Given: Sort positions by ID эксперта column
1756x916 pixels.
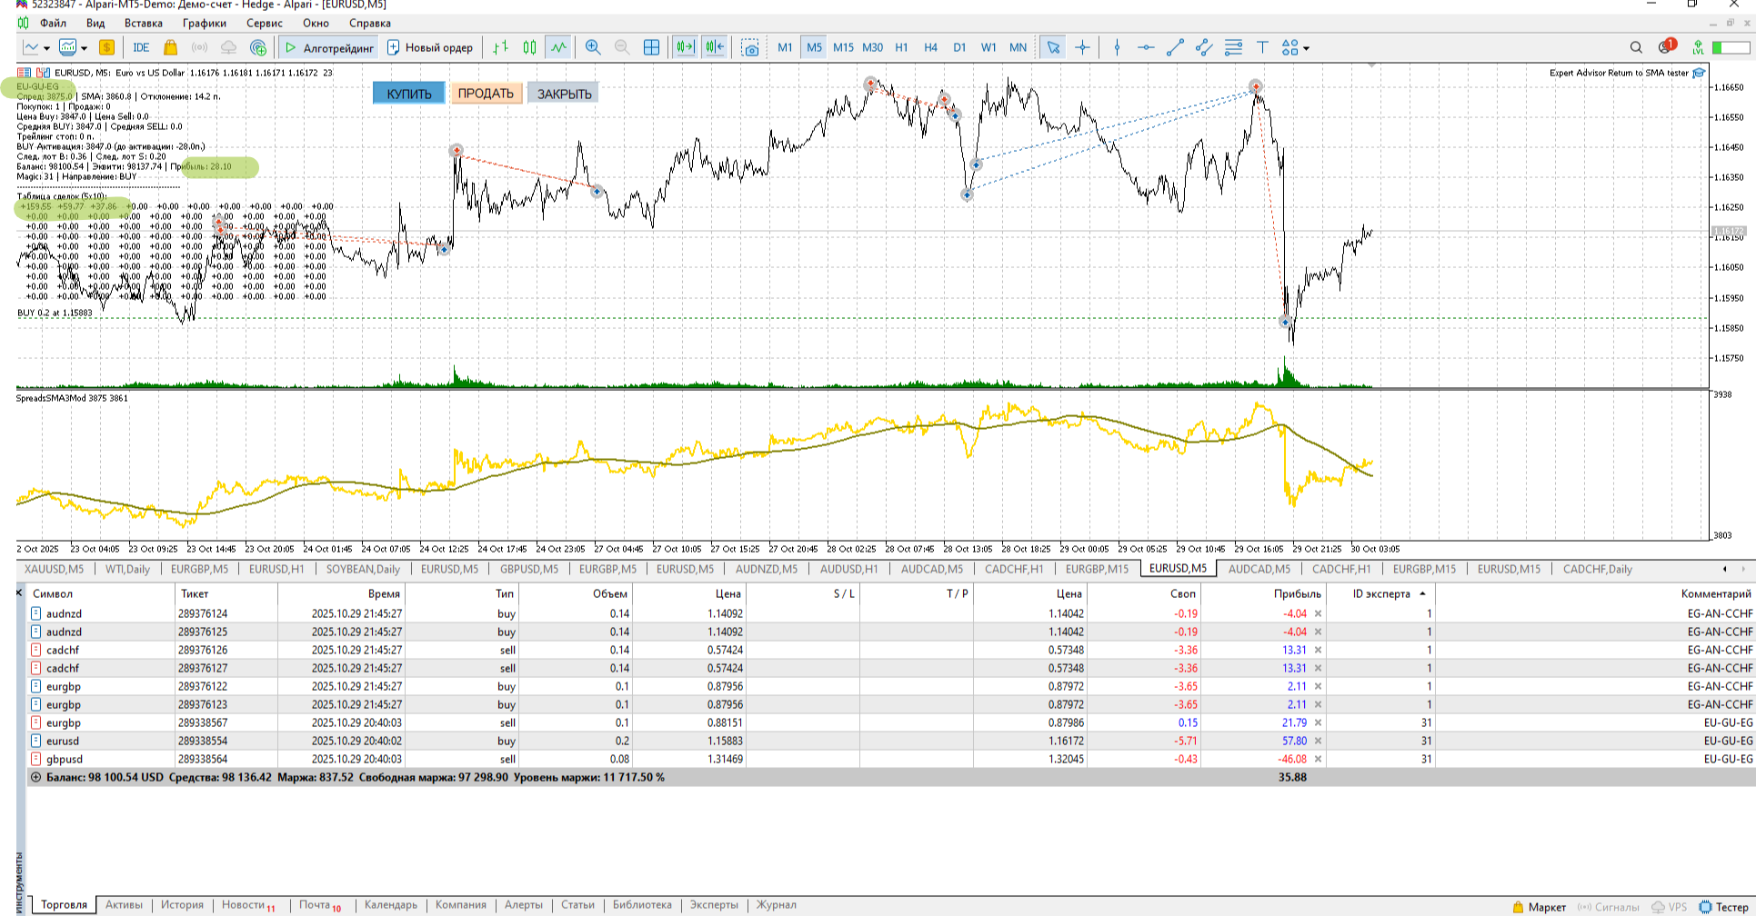Looking at the screenshot, I should [x=1381, y=593].
